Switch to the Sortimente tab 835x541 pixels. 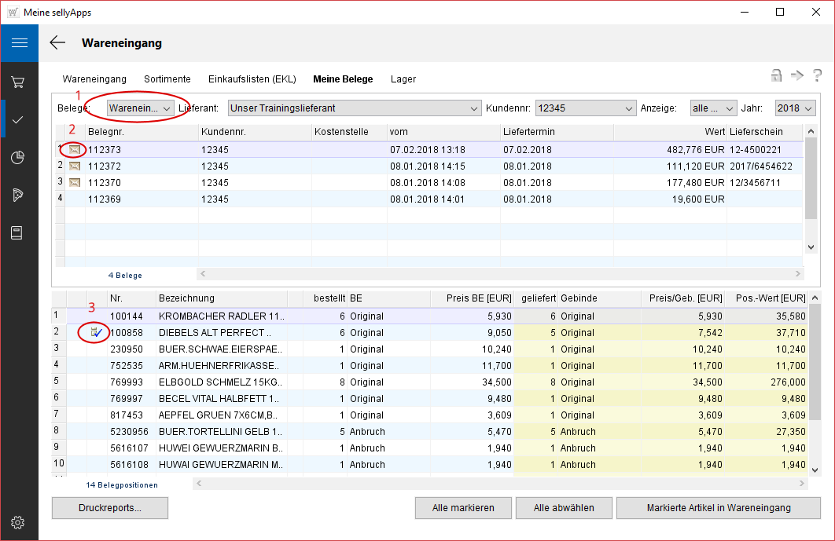(x=167, y=79)
